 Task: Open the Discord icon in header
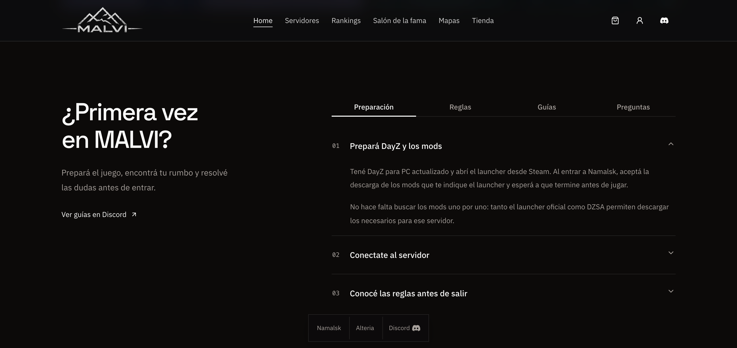point(664,21)
